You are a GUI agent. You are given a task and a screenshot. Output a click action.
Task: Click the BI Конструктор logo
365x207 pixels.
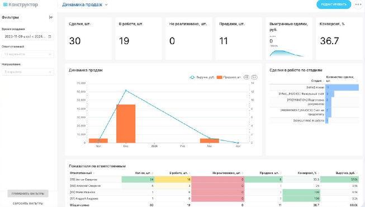[21, 4]
